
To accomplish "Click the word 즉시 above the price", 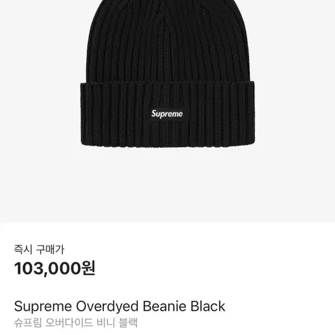I will point(24,250).
